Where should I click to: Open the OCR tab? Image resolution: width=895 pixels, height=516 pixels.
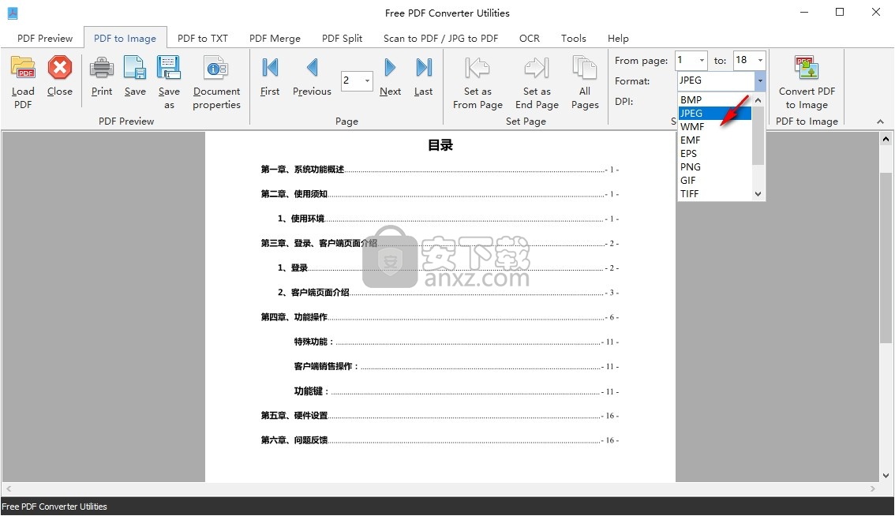[x=529, y=38]
